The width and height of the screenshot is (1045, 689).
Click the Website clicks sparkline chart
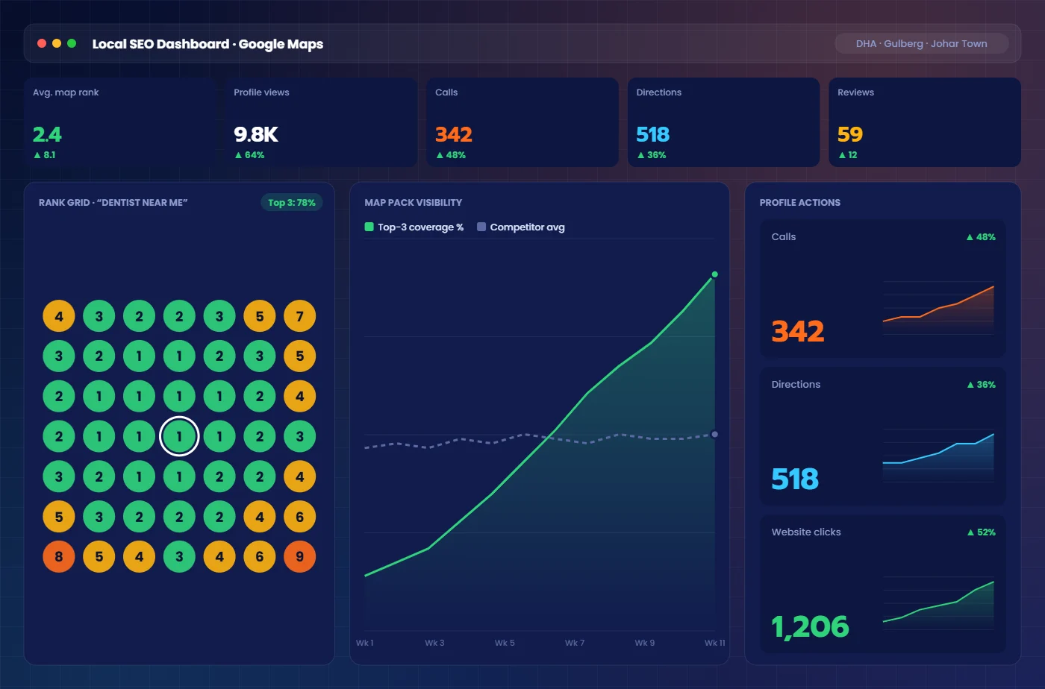[938, 604]
